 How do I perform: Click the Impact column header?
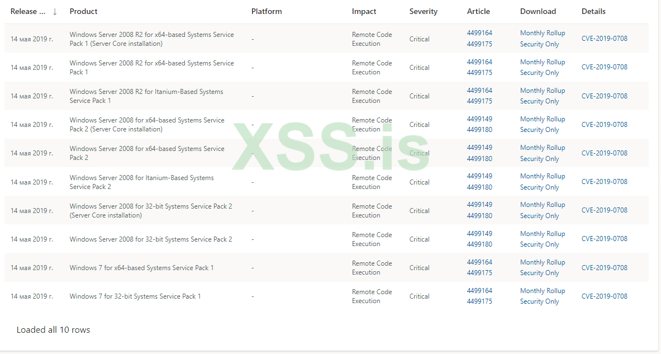tap(364, 12)
